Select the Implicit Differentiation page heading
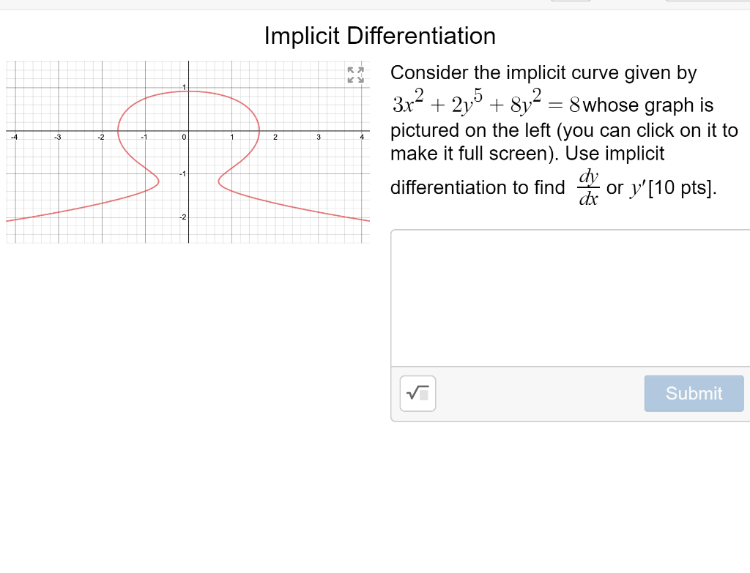The image size is (750, 573). 380,36
